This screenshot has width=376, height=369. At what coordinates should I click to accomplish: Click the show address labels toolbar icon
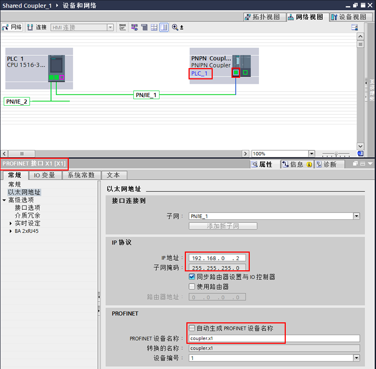click(x=122, y=27)
